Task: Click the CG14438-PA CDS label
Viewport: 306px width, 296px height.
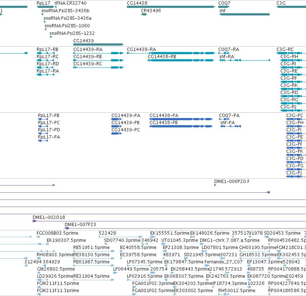Action: tap(164, 116)
